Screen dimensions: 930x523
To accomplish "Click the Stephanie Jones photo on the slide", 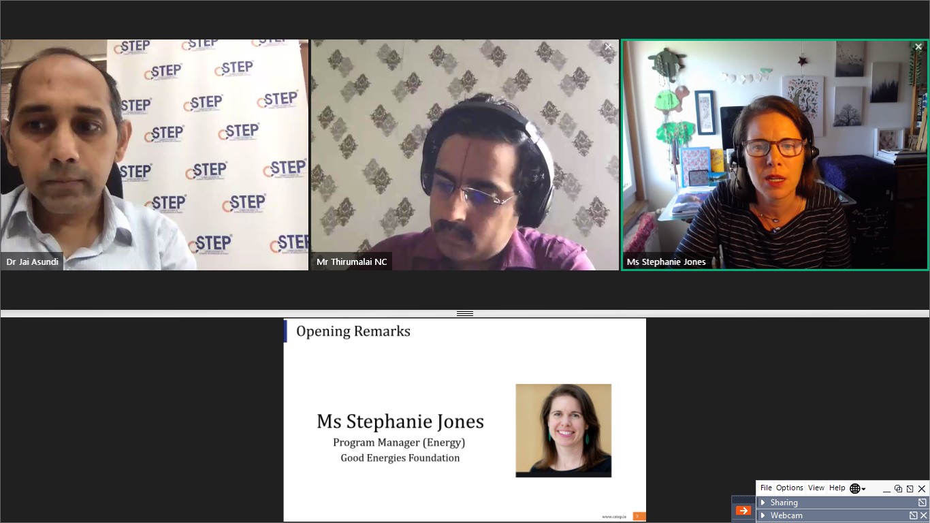I will 563,430.
